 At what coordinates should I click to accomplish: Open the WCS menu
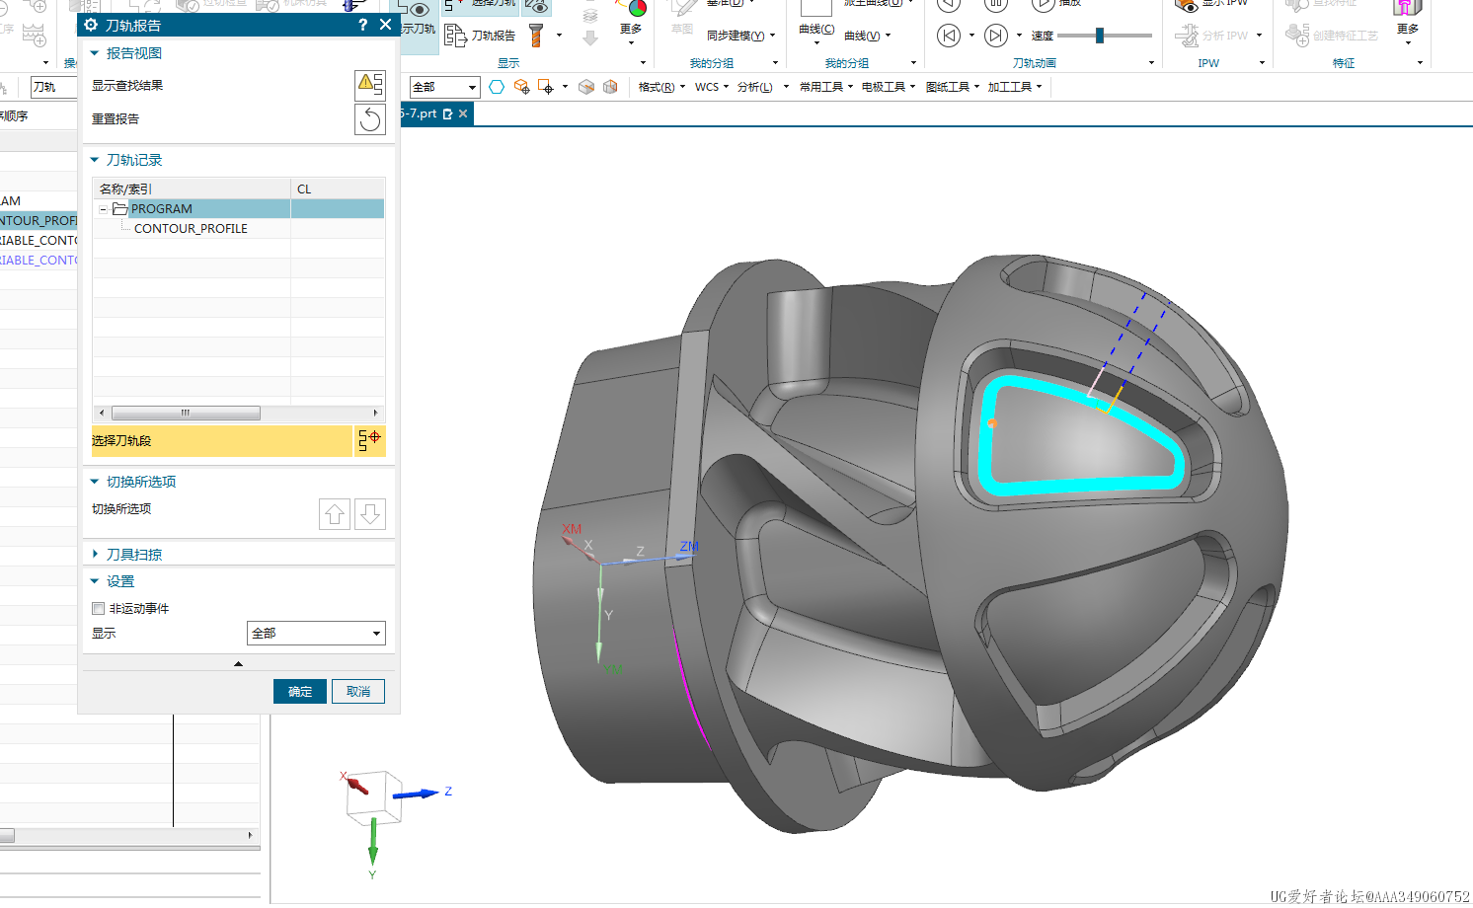(712, 87)
